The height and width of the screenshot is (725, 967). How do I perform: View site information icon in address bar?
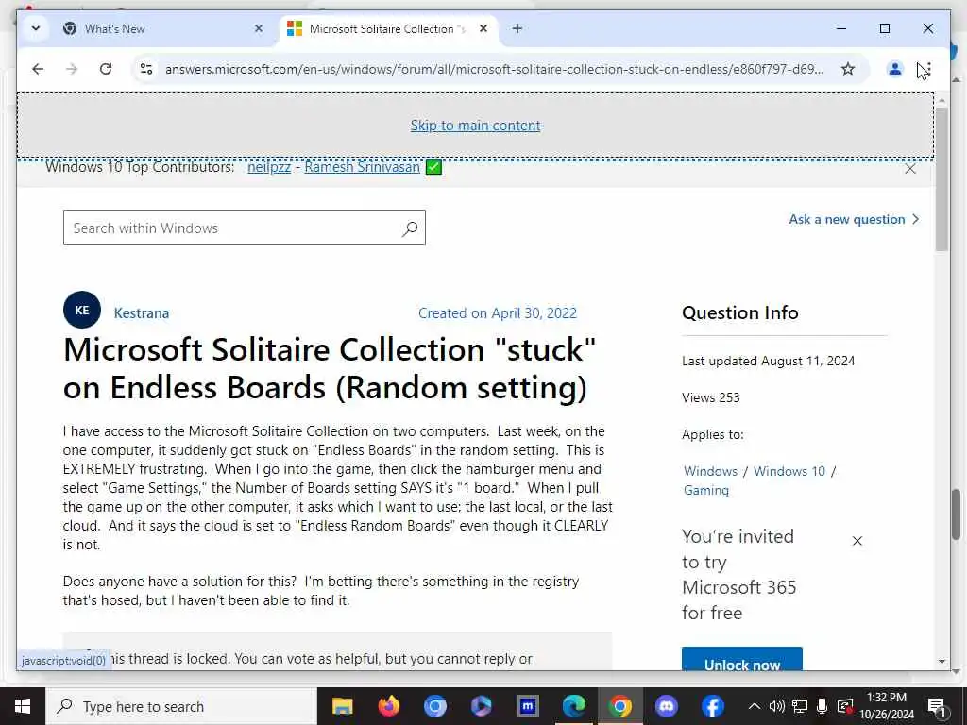pyautogui.click(x=146, y=69)
